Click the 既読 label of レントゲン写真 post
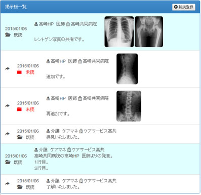The image size is (201, 195). pos(18,35)
